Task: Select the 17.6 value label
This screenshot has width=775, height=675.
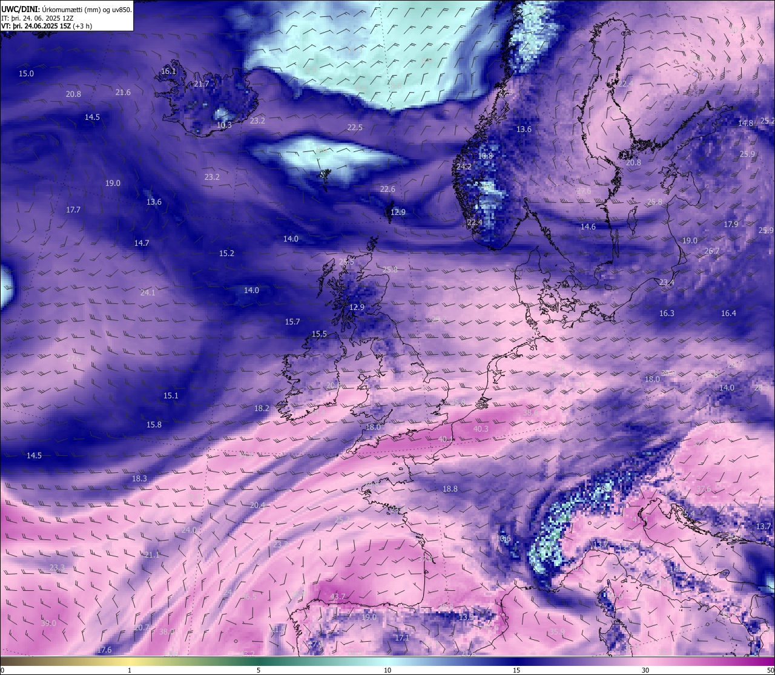Action: [x=104, y=650]
